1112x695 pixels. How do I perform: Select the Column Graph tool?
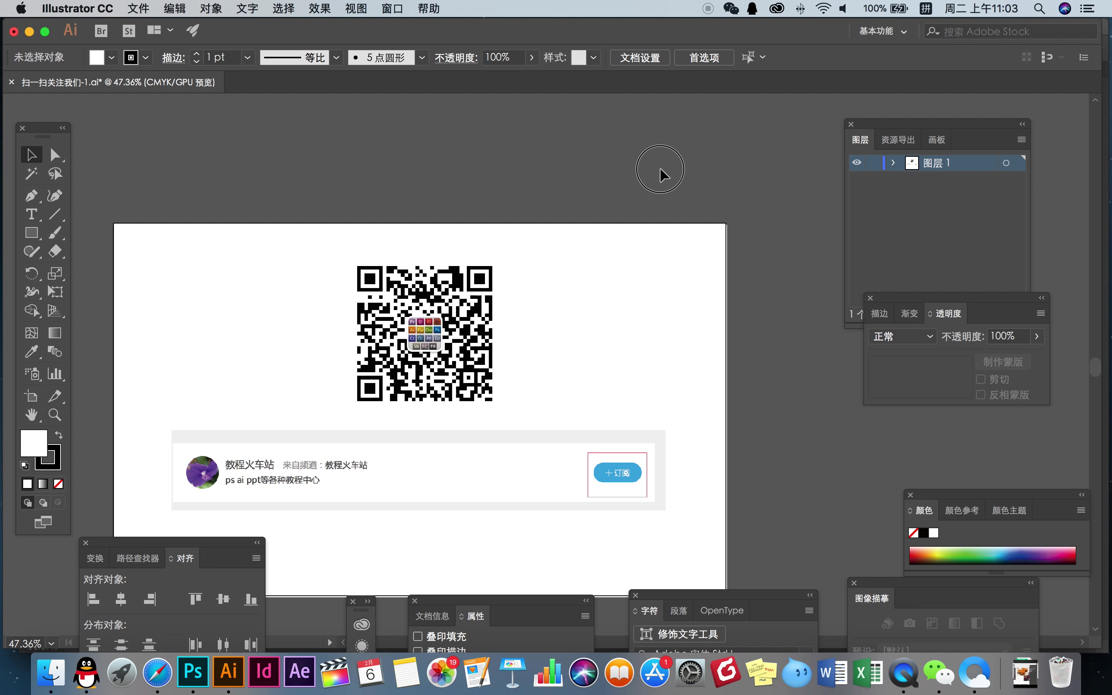pyautogui.click(x=55, y=374)
